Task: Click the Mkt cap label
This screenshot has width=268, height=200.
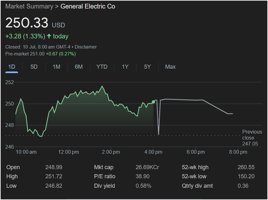Action: pos(104,167)
